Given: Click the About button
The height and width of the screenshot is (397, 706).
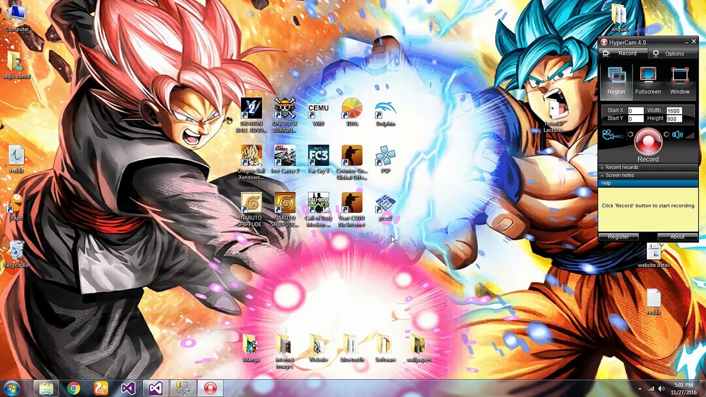Looking at the screenshot, I should pyautogui.click(x=677, y=237).
